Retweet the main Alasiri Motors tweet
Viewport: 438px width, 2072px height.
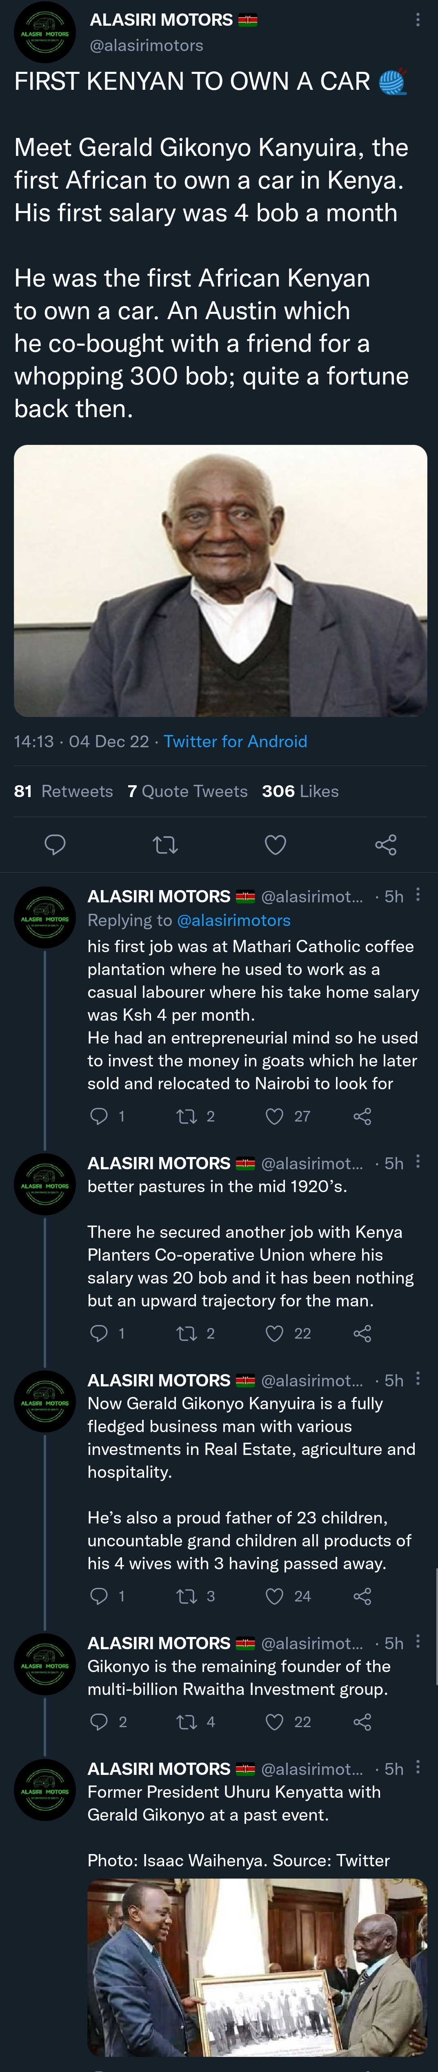point(165,844)
